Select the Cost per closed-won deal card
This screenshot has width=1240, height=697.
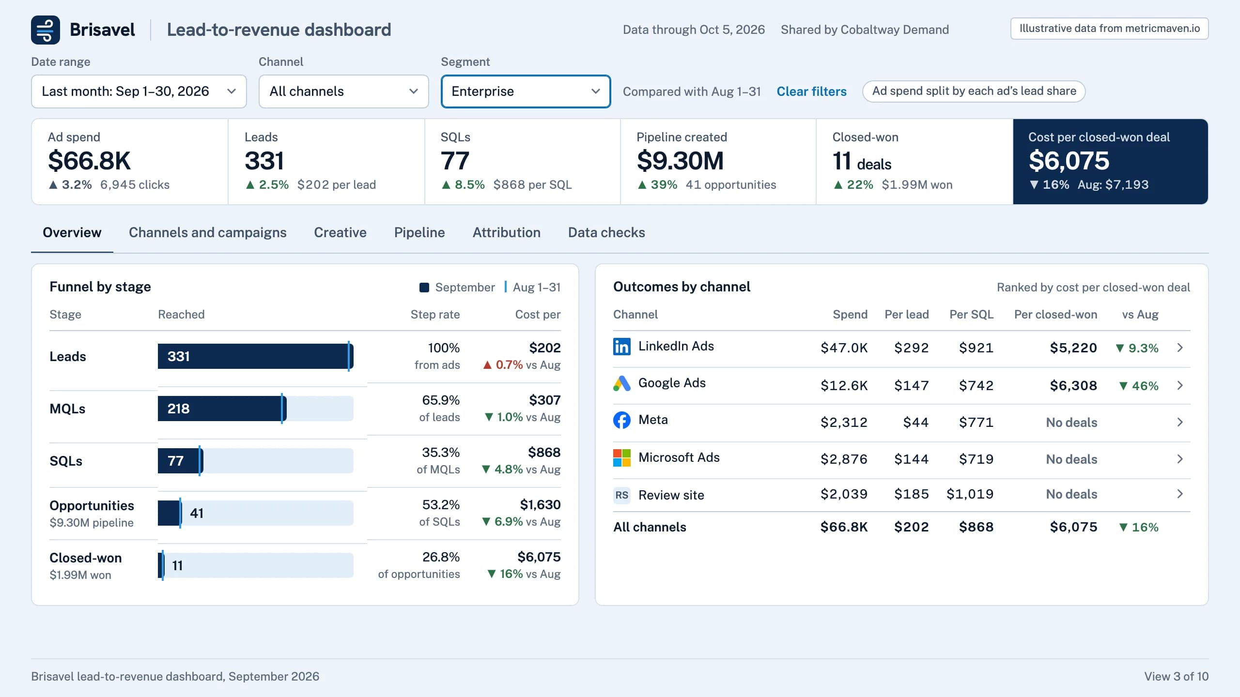[1110, 162]
